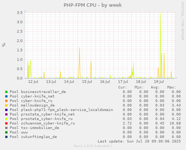
Task: Click the prostata_cyber-knife_net purple swatch
Action: coord(6,114)
